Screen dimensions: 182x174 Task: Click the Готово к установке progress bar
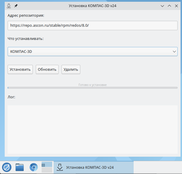pyautogui.click(x=92, y=87)
